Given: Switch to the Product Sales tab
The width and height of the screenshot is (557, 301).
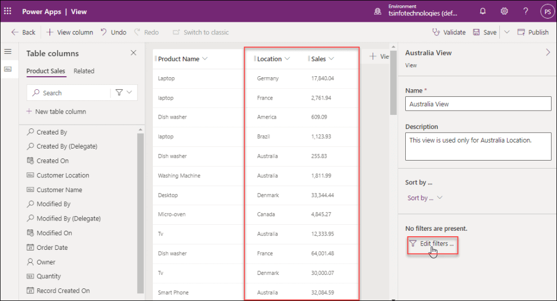Looking at the screenshot, I should (46, 71).
